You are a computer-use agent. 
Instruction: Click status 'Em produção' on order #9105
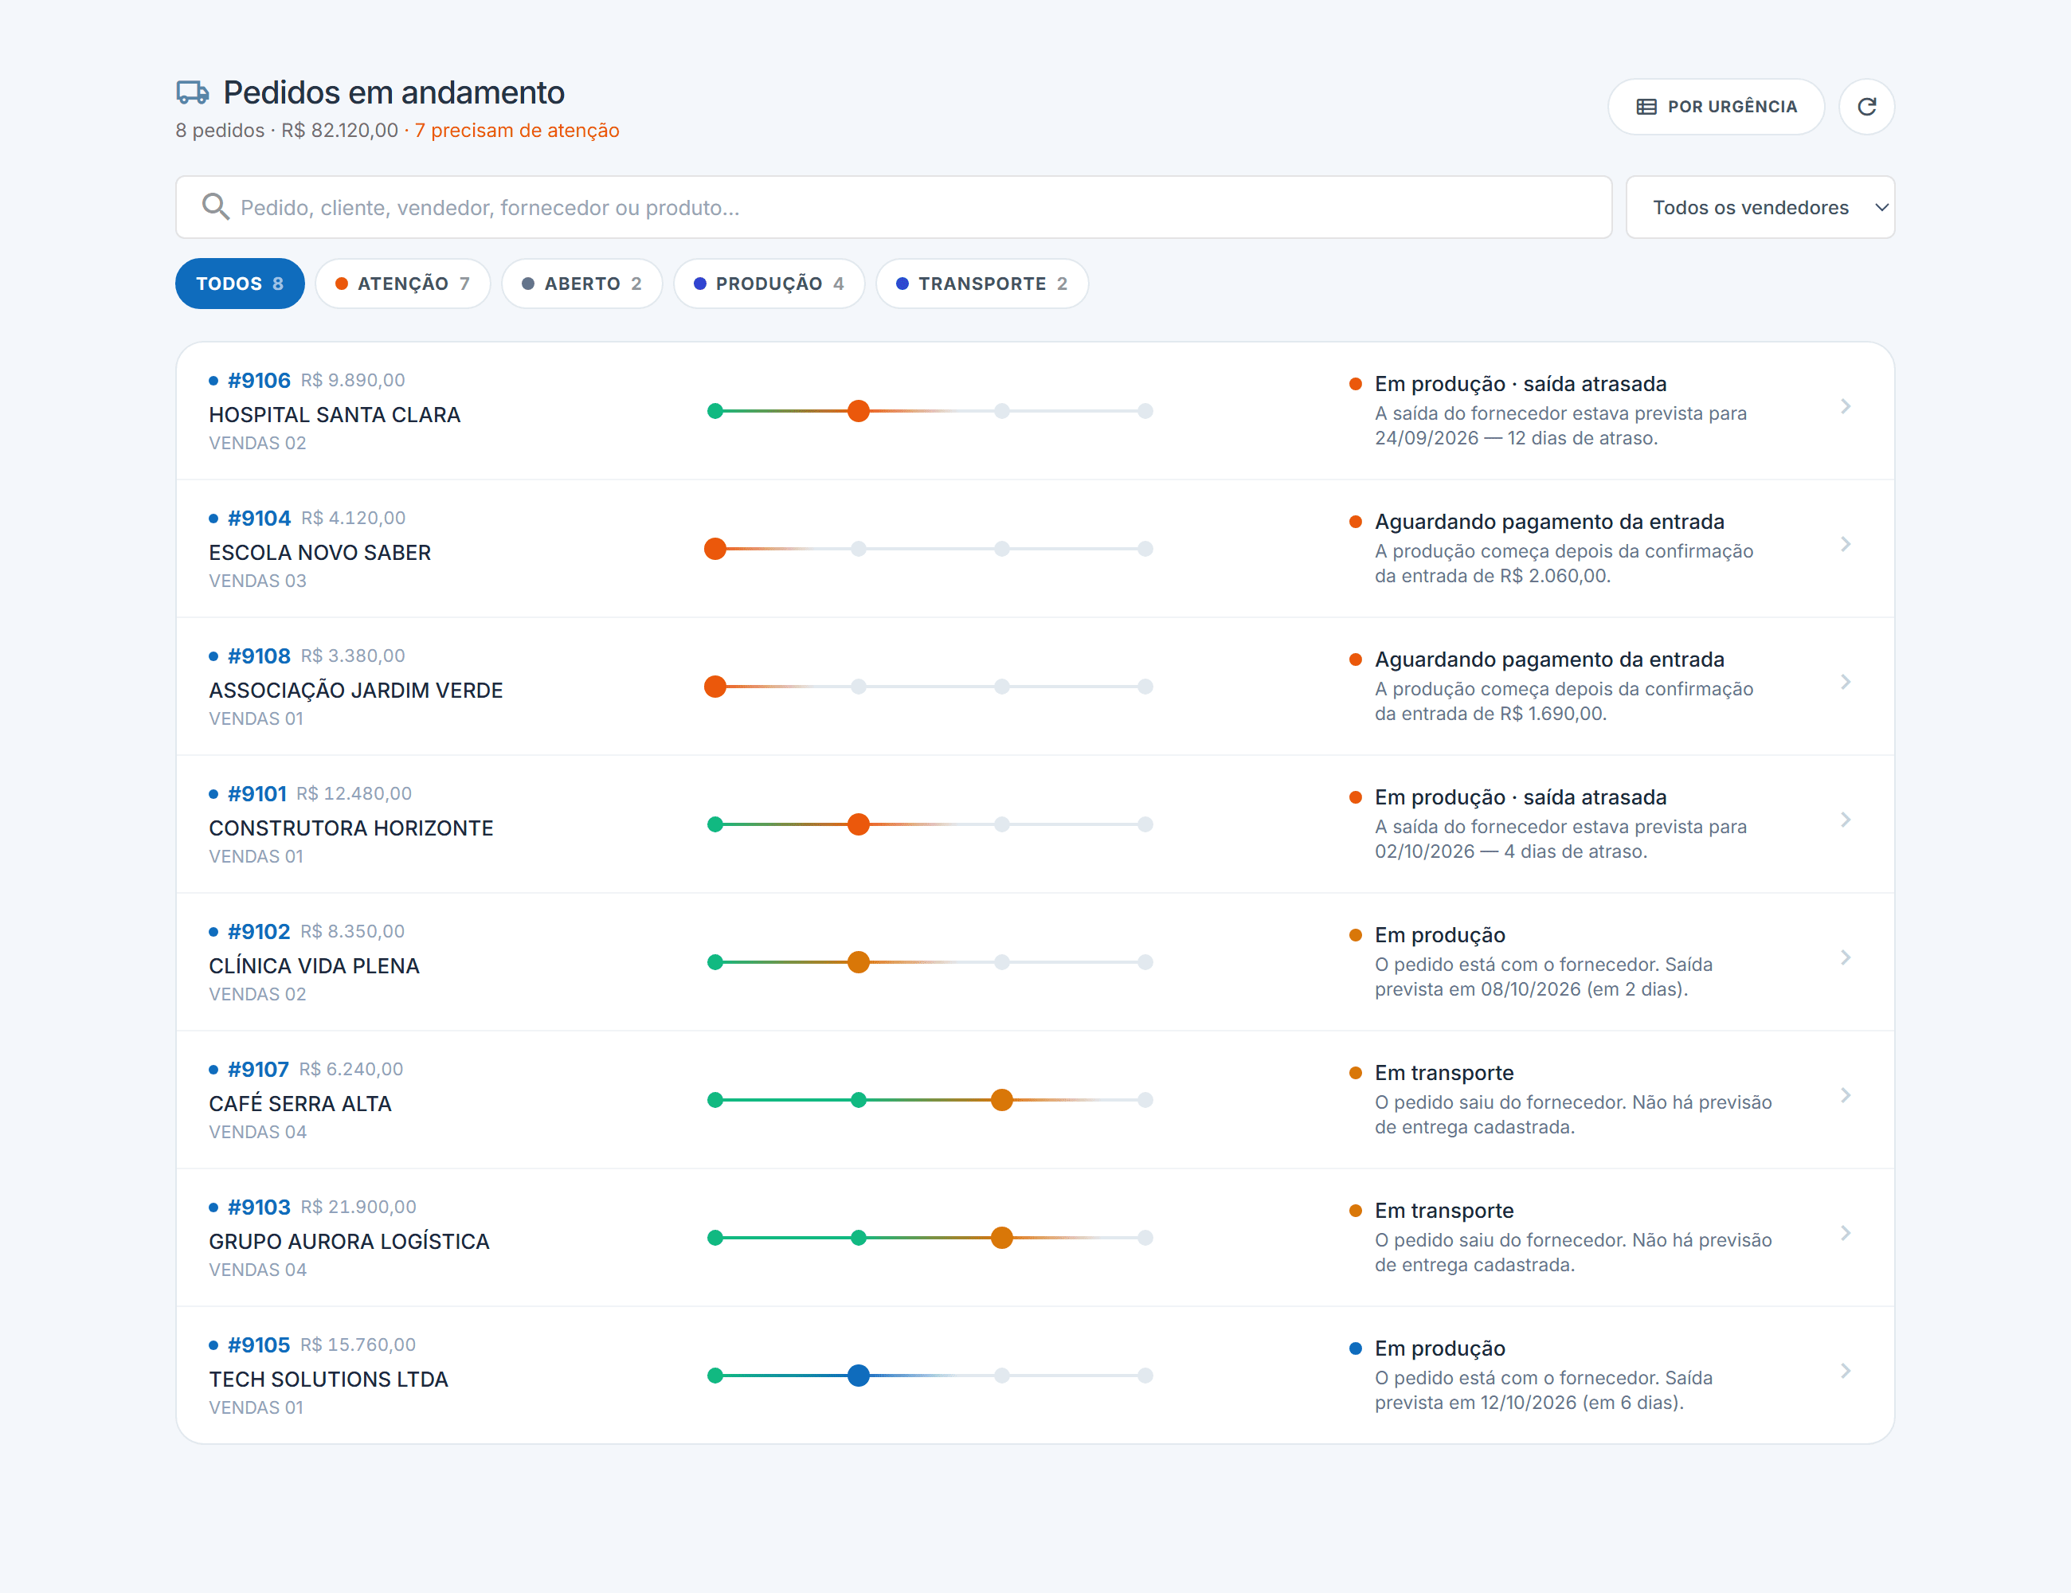tap(1439, 1348)
